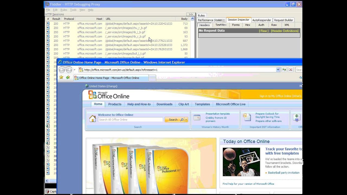Click the Internet Explorer Forward arrow button

pos(69,70)
